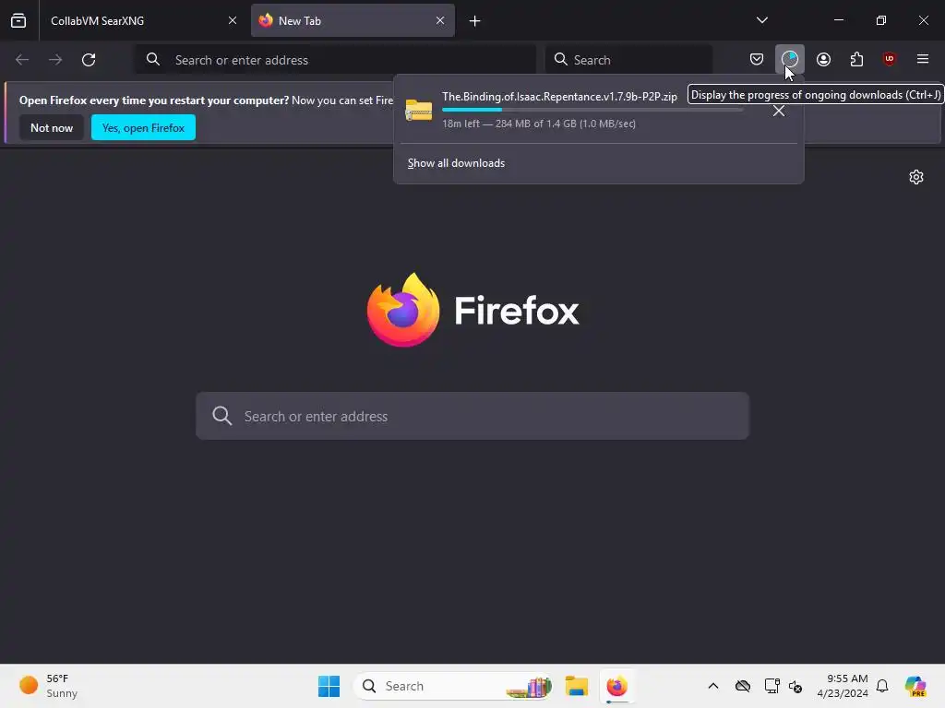Focus the top address bar field
The image size is (945, 708).
[336, 60]
